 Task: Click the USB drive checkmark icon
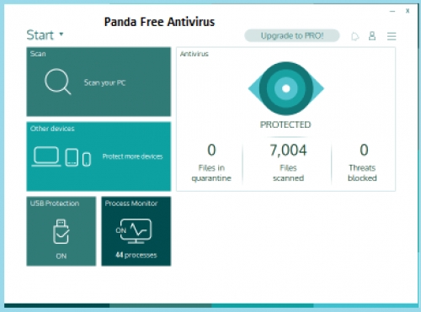(x=61, y=231)
